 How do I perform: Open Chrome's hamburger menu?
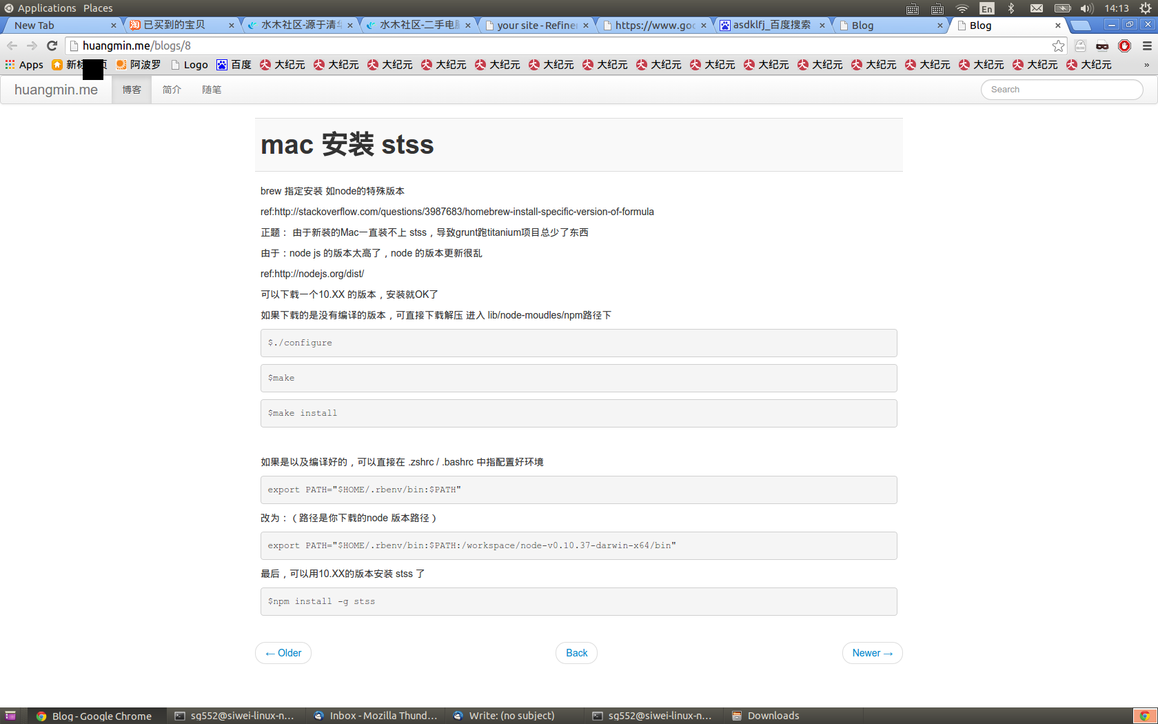1147,46
